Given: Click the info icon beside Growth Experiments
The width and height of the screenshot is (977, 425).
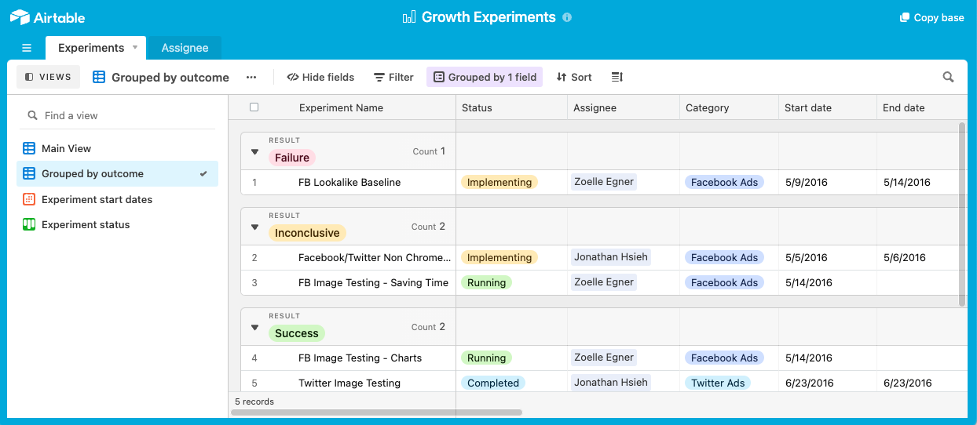Looking at the screenshot, I should 568,17.
